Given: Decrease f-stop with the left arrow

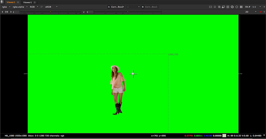Looking at the screenshot, I should [2, 12].
